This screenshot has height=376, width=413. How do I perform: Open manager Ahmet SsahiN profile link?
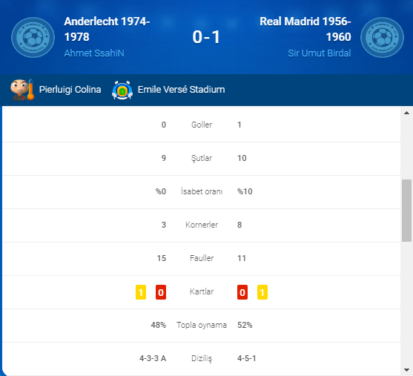tap(94, 53)
